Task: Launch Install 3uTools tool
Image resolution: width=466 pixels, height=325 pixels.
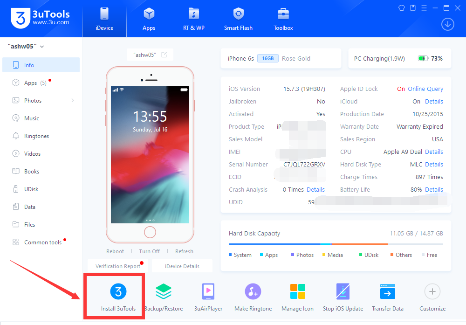Action: 118,297
